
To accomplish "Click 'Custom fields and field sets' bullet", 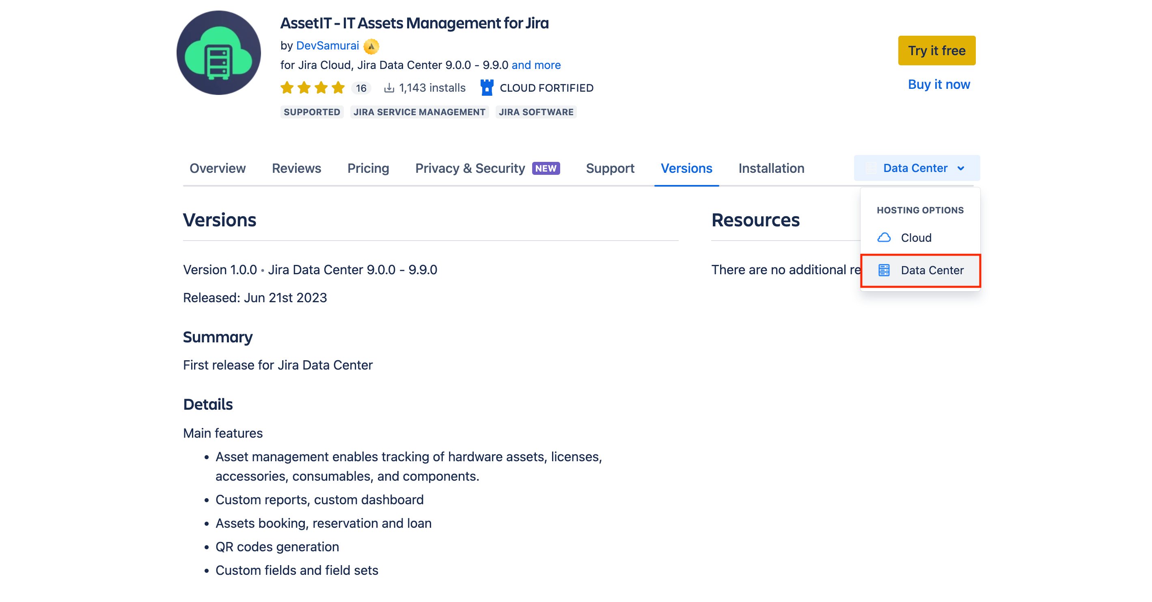I will point(296,570).
